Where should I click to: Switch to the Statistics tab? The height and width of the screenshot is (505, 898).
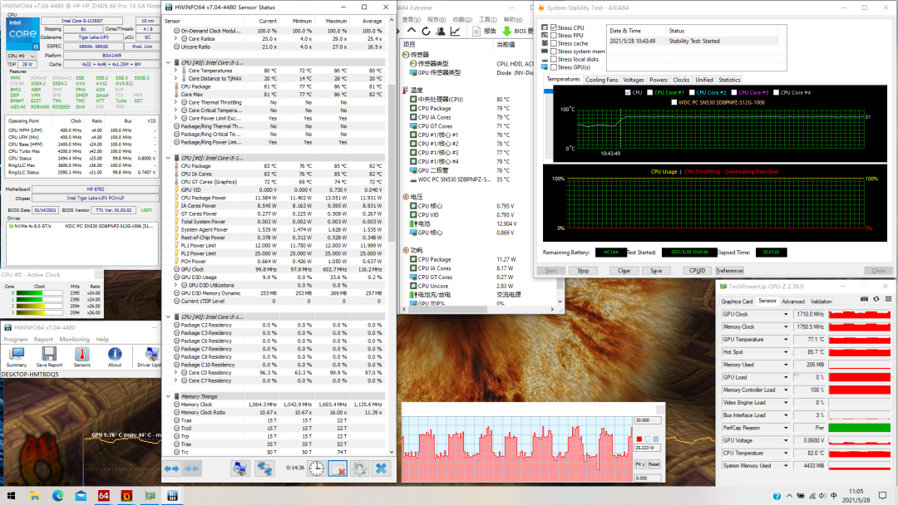[729, 80]
